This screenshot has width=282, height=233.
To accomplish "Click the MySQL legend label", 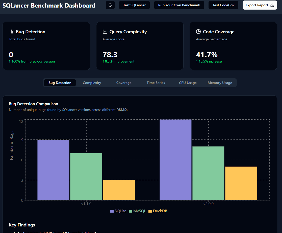I will click(140, 211).
